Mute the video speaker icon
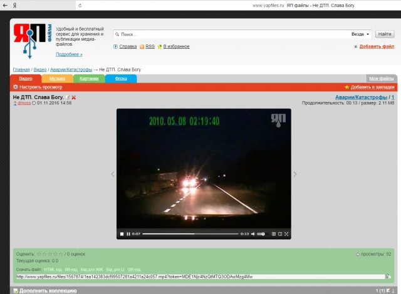Image resolution: width=401 pixels, height=294 pixels. [253, 234]
